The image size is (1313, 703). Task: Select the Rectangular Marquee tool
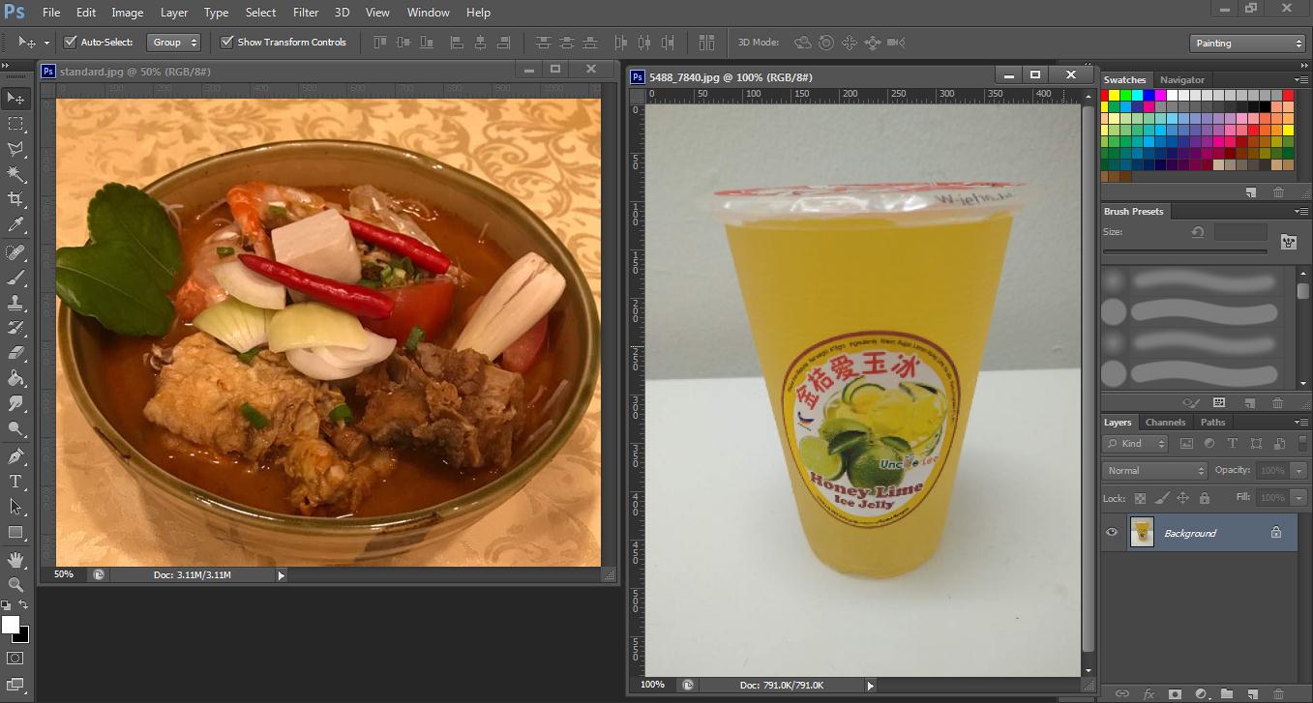[x=15, y=124]
